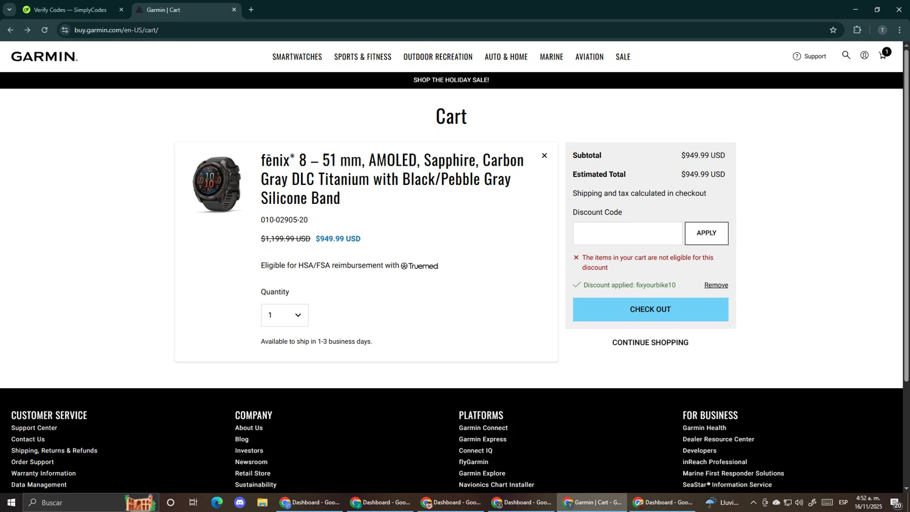The width and height of the screenshot is (910, 512).
Task: Remove fenix 8 item with X icon
Action: point(544,156)
